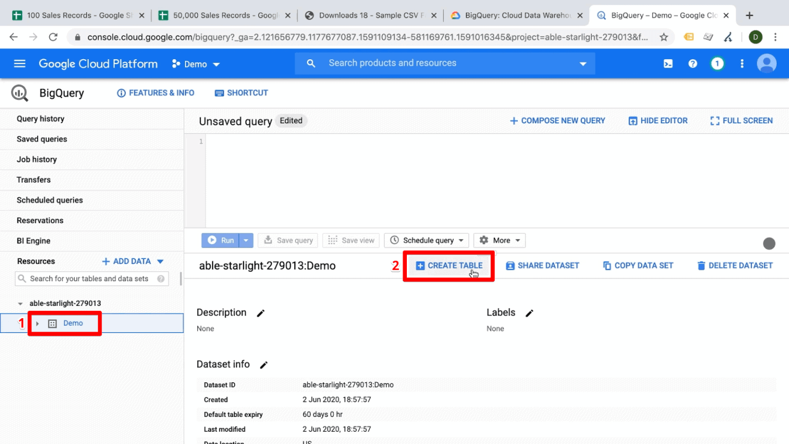Open the navigation hamburger menu
The height and width of the screenshot is (444, 789).
tap(20, 63)
